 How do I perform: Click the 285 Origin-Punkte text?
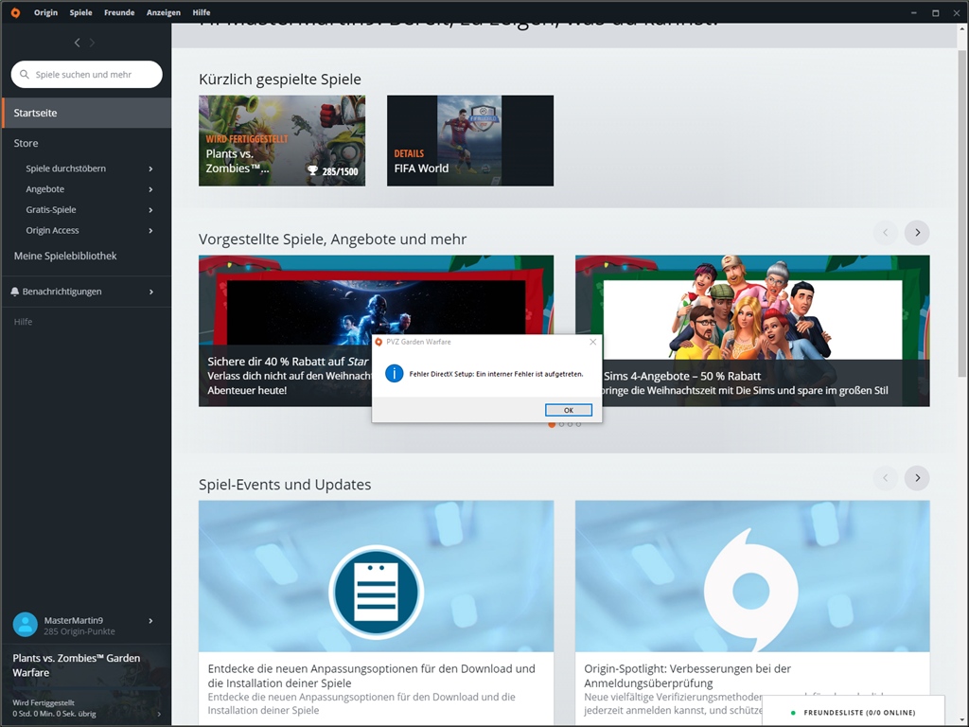pos(79,631)
